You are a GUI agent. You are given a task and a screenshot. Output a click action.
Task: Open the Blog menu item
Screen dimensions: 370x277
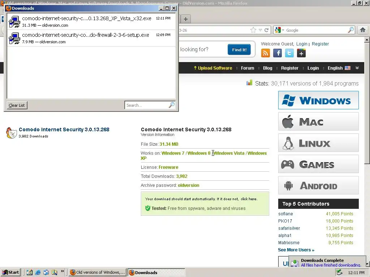(x=268, y=68)
